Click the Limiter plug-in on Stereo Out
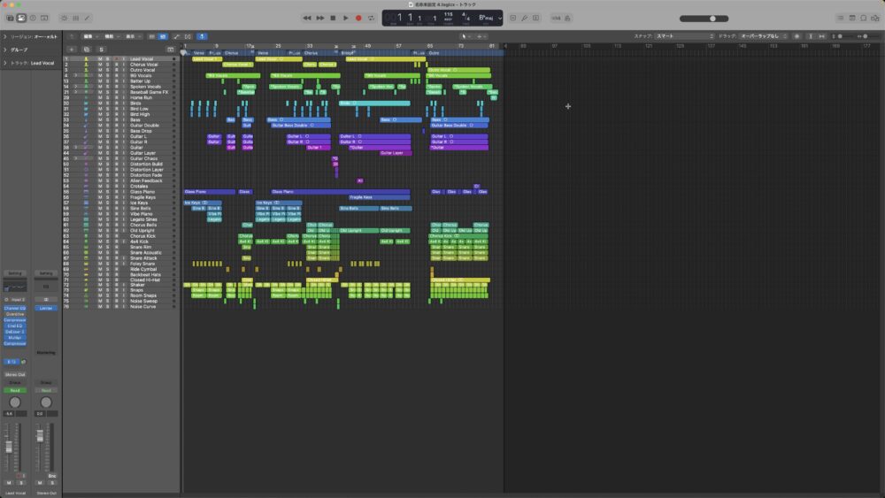Image resolution: width=885 pixels, height=498 pixels. click(45, 308)
